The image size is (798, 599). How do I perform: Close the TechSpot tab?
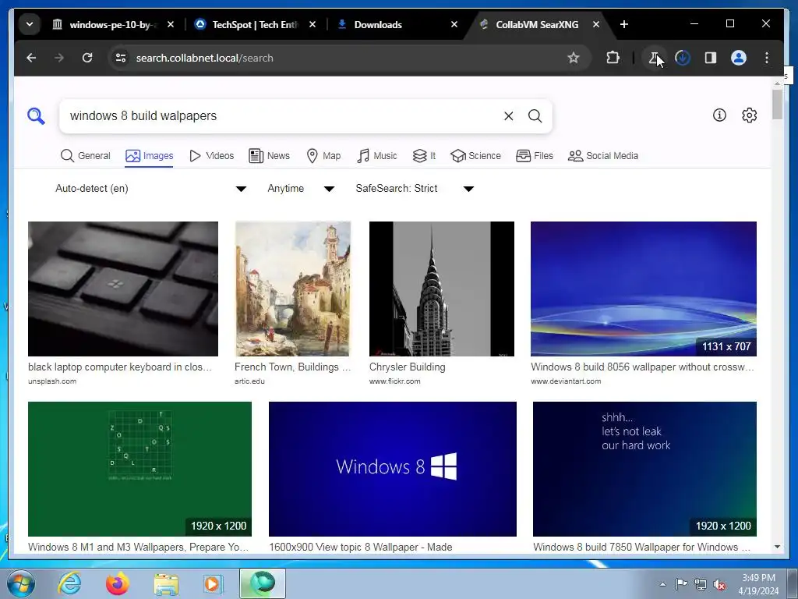point(312,24)
